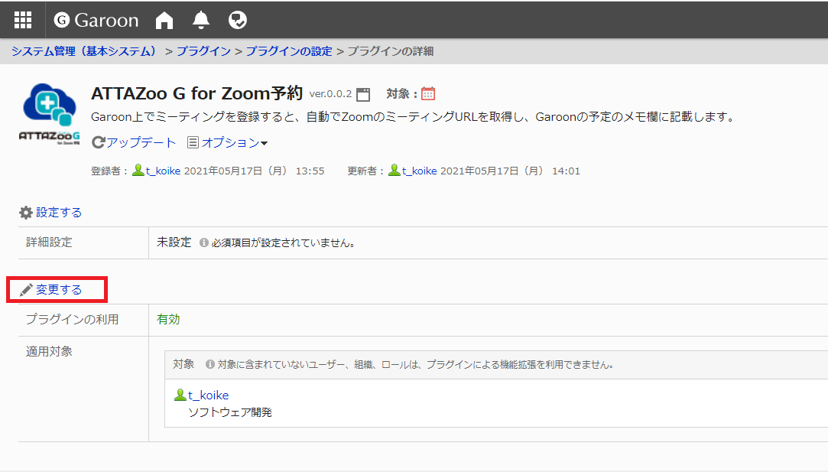Image resolution: width=828 pixels, height=472 pixels.
Task: Navigate to プラグイン breadcrumb link
Action: coord(203,51)
